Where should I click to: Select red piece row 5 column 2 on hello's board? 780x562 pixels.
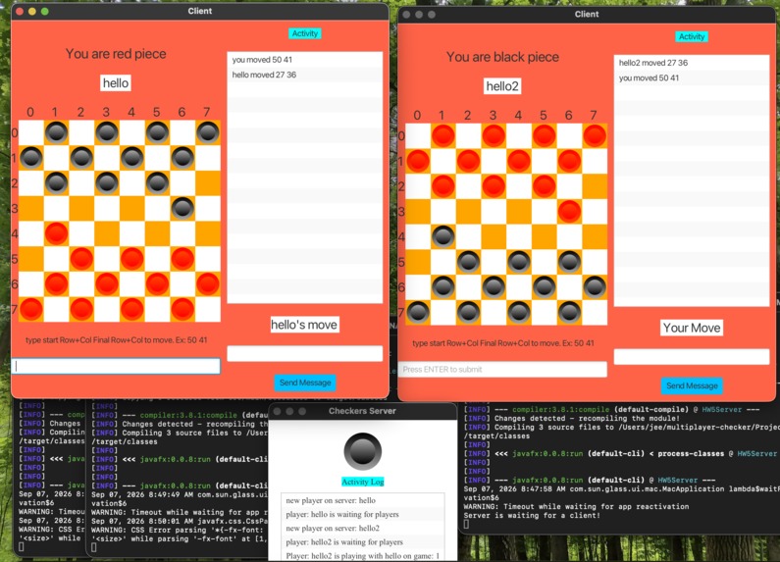(x=81, y=259)
